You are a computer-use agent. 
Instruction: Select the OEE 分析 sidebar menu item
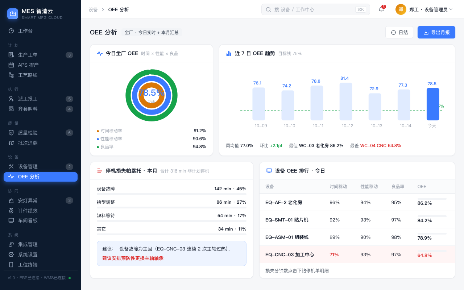(x=41, y=177)
